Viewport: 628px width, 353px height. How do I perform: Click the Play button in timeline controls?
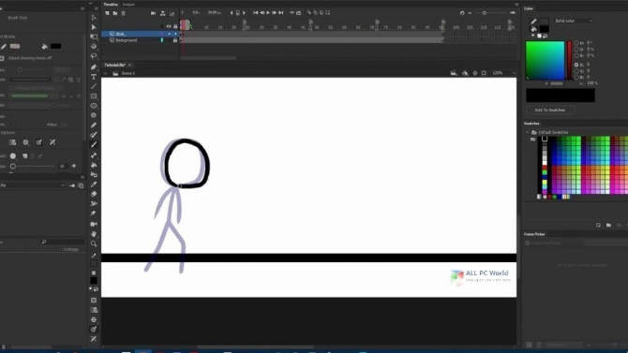tap(268, 13)
